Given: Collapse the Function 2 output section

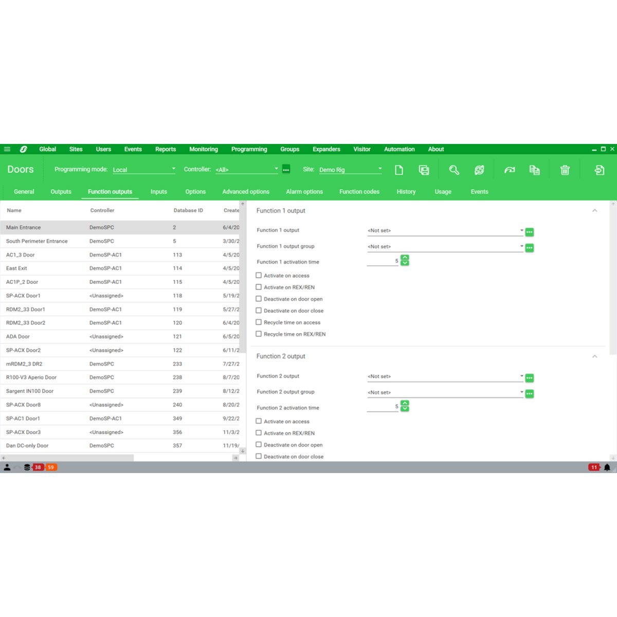Looking at the screenshot, I should point(595,356).
